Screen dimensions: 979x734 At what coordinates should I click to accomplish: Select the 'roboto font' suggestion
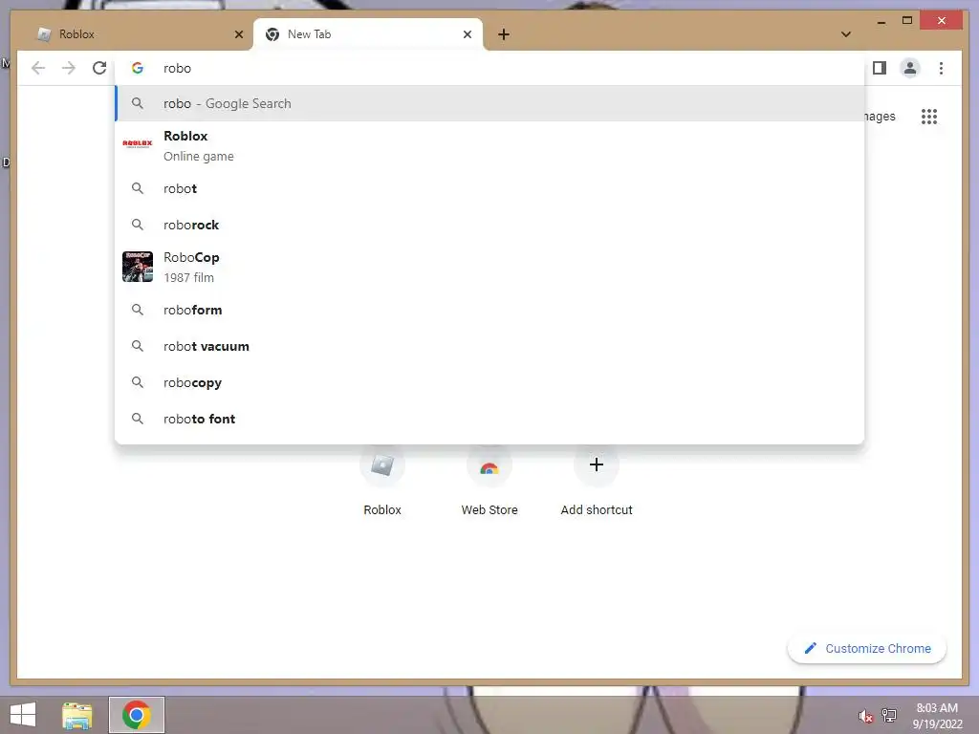tap(489, 419)
